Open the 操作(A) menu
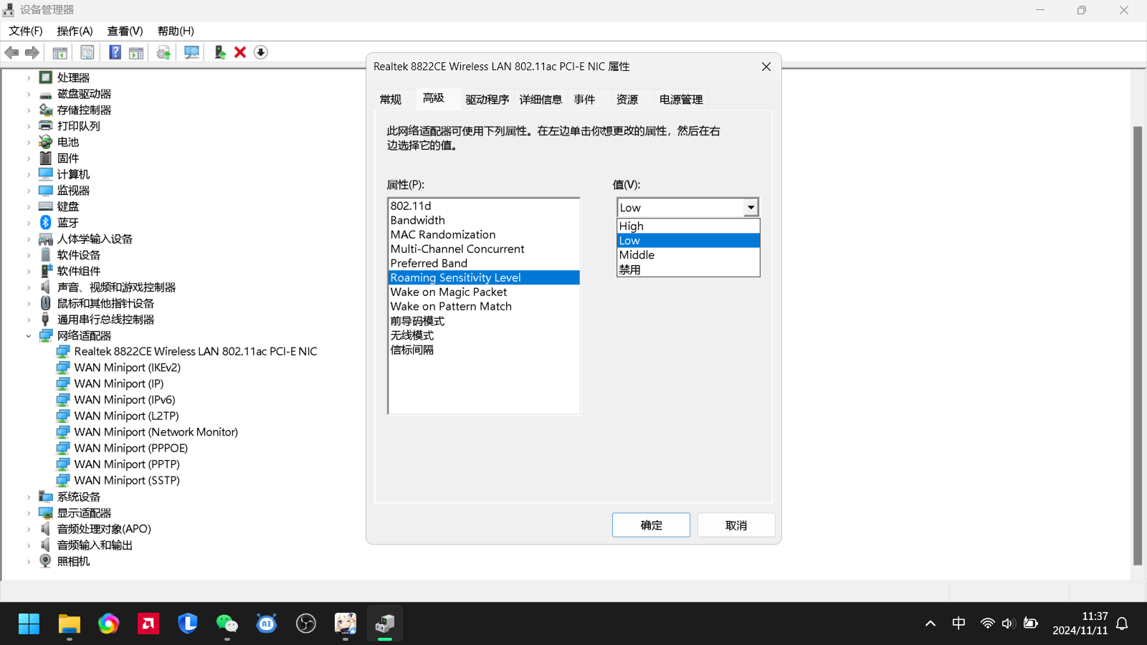Image resolution: width=1147 pixels, height=645 pixels. pyautogui.click(x=75, y=31)
